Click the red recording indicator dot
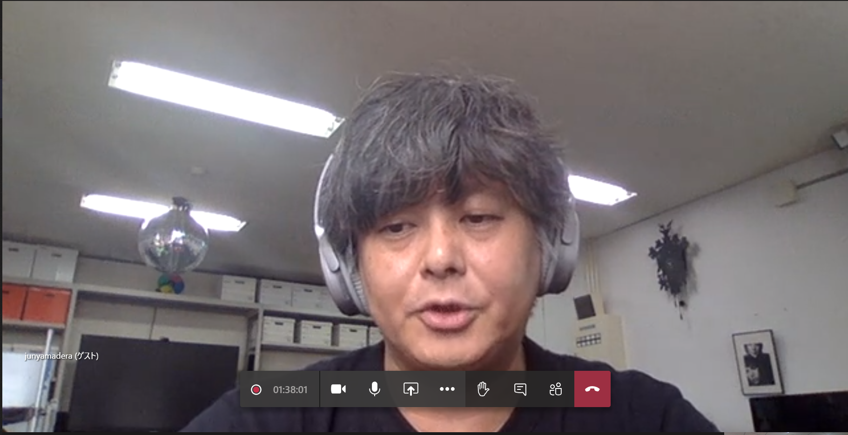This screenshot has width=848, height=435. [256, 389]
